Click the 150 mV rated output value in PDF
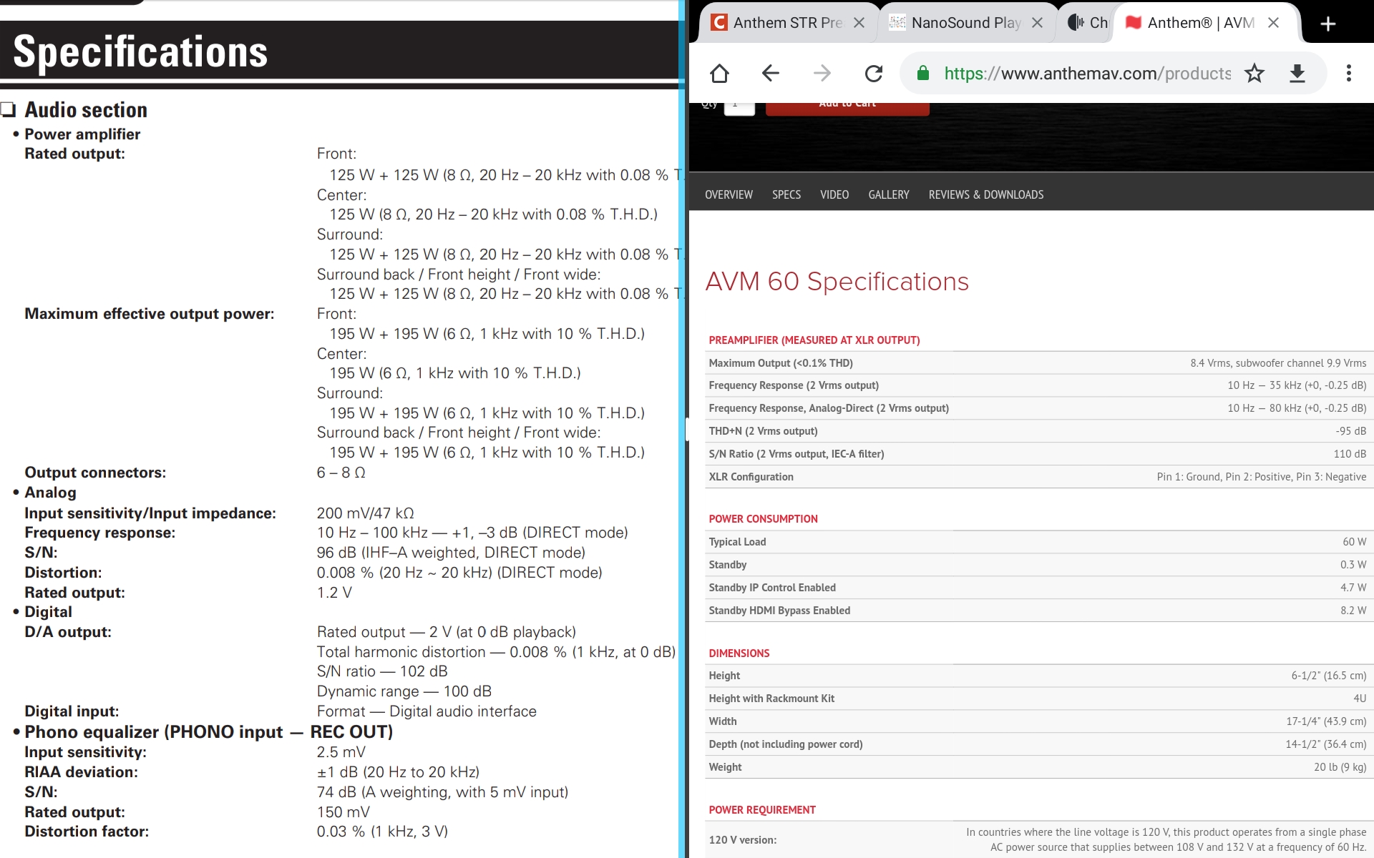This screenshot has height=858, width=1374. (x=343, y=812)
